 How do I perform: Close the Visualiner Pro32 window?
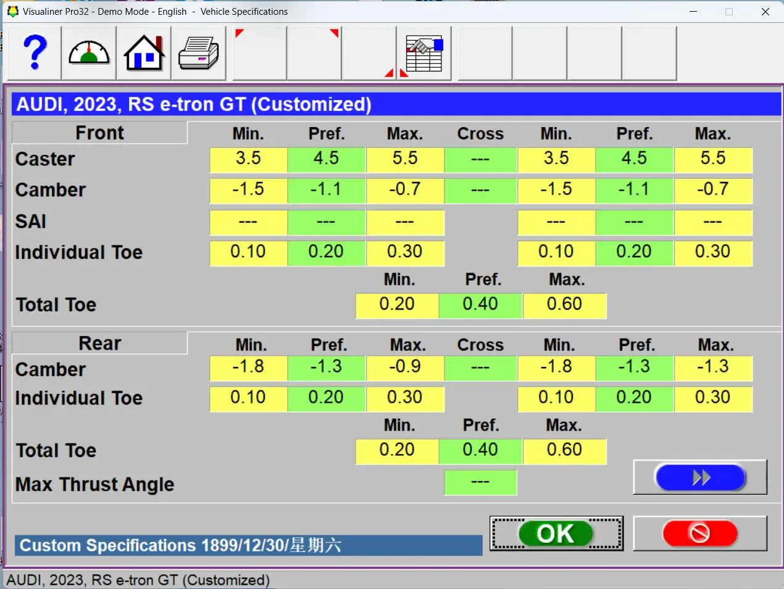765,12
